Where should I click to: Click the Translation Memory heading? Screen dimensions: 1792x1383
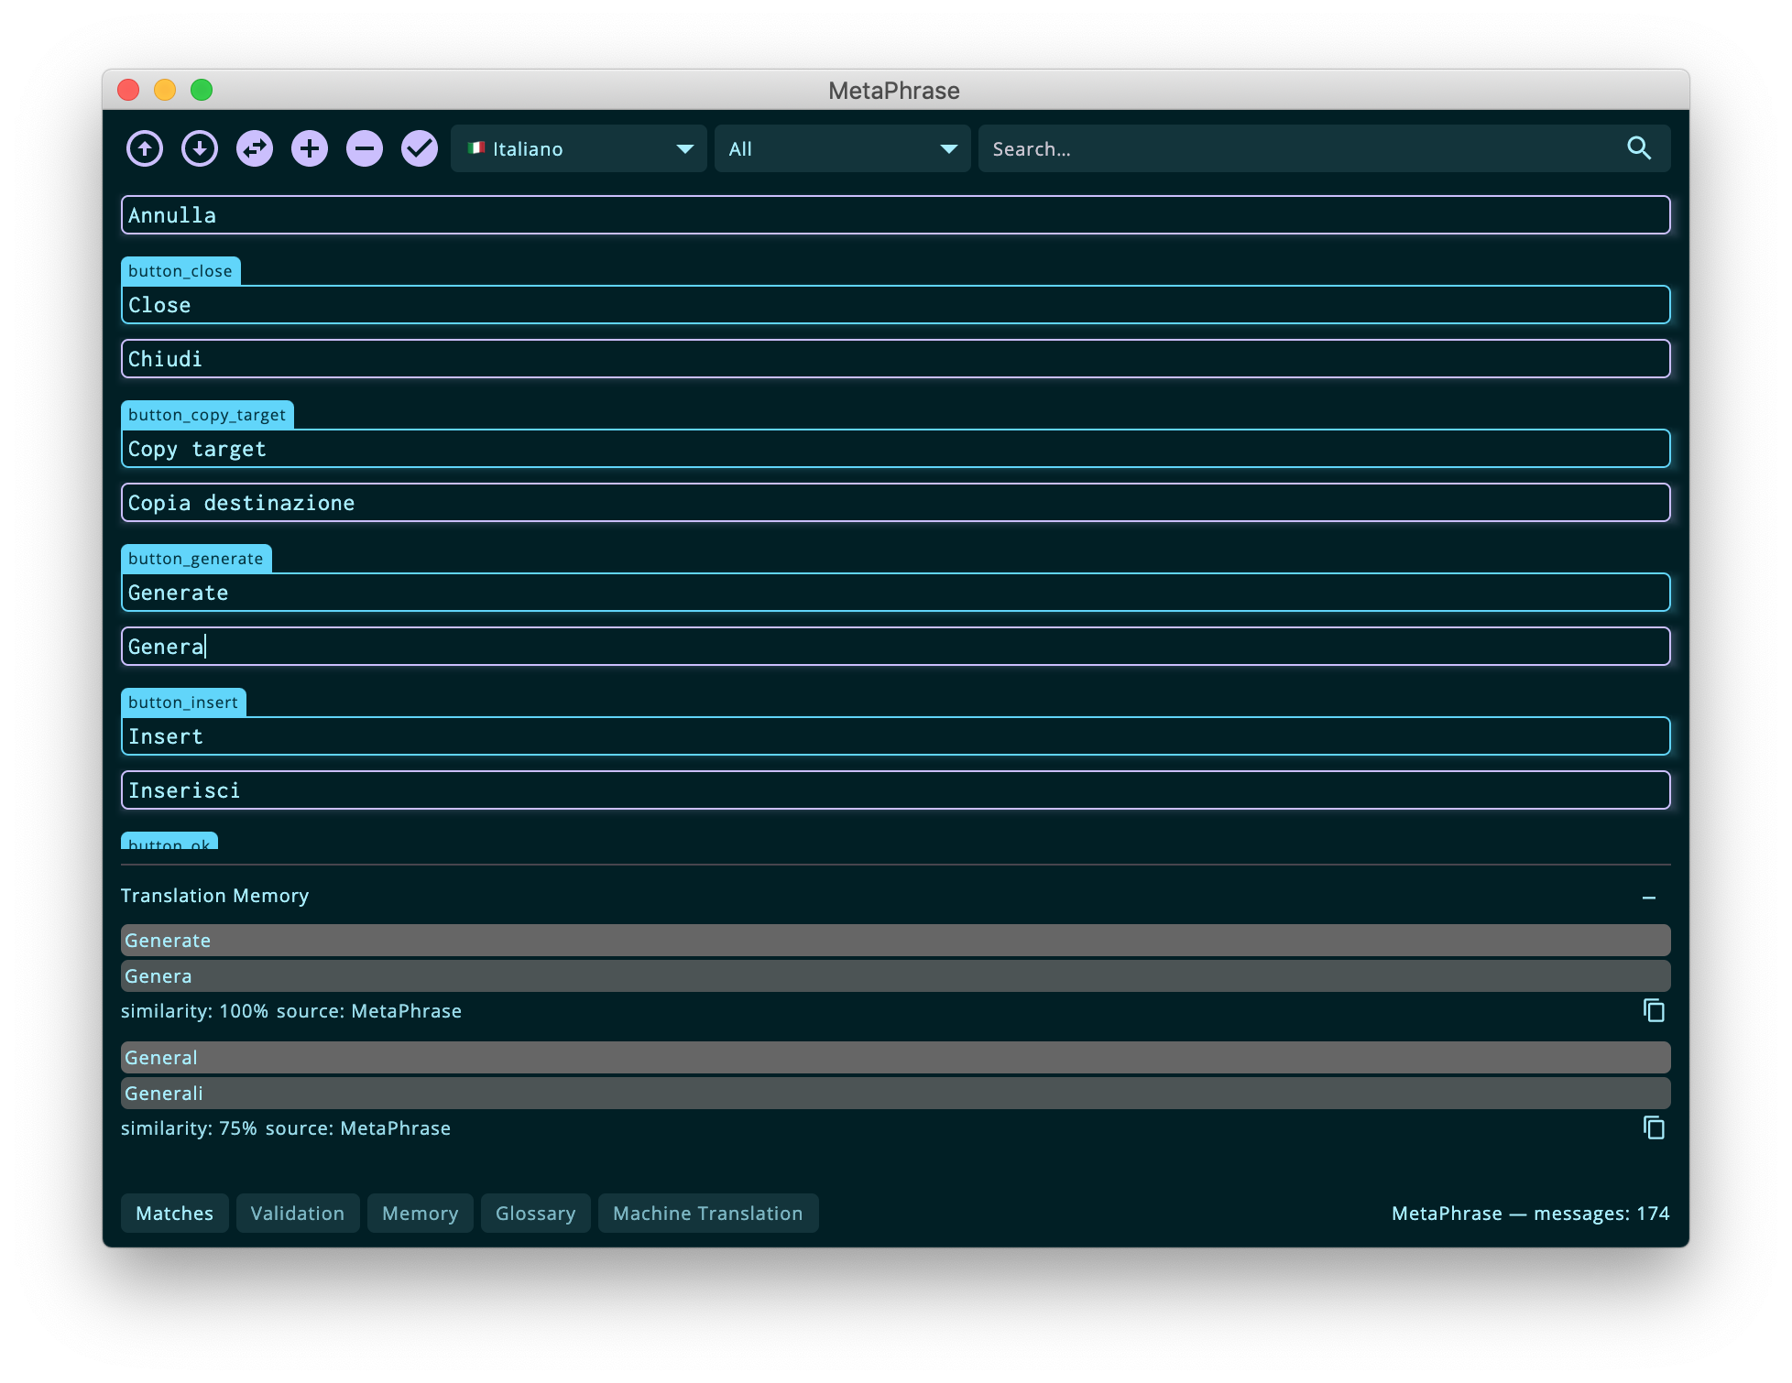pos(215,896)
